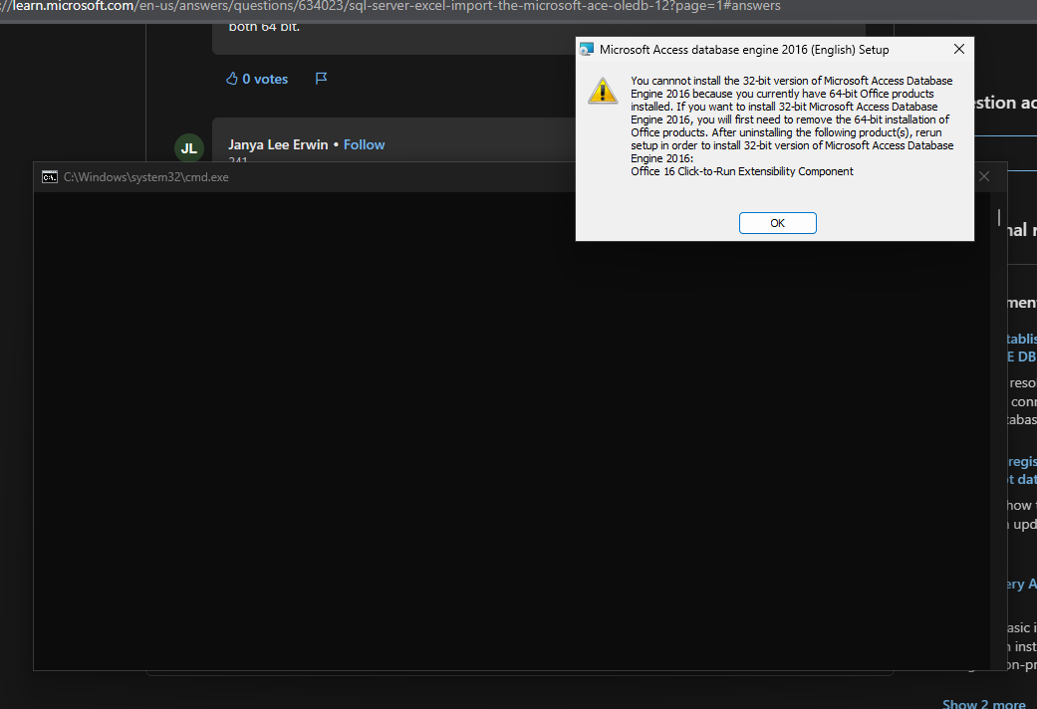
Task: Upvote the answer with thumbs-up icon
Action: (231, 79)
